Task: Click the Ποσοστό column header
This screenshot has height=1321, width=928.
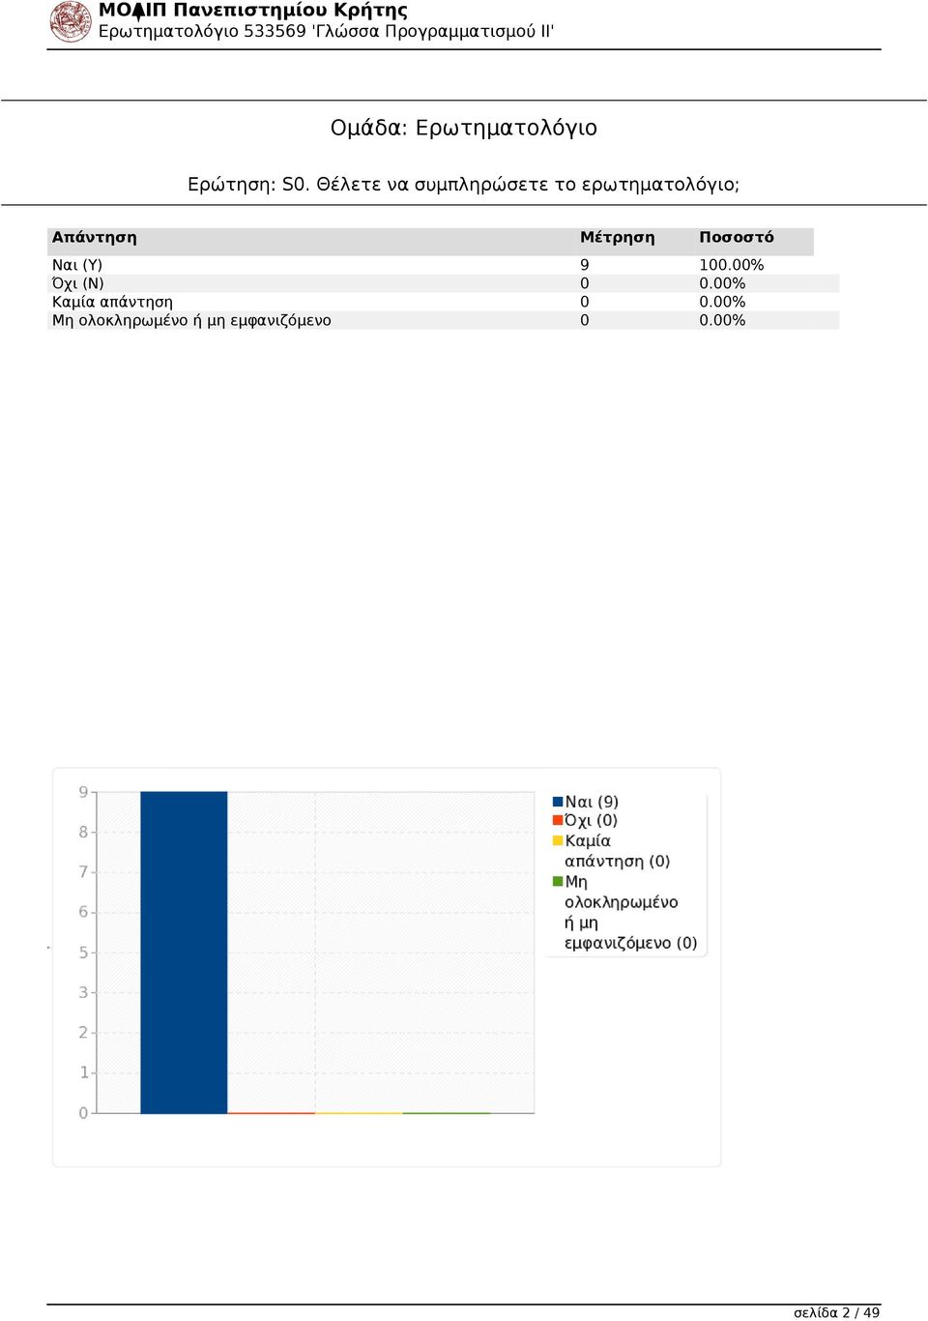Action: coord(737,238)
